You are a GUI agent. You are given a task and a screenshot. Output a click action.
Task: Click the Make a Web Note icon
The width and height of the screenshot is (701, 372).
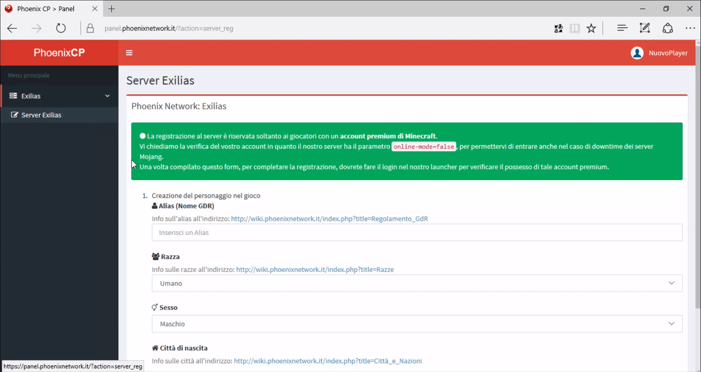pos(645,28)
